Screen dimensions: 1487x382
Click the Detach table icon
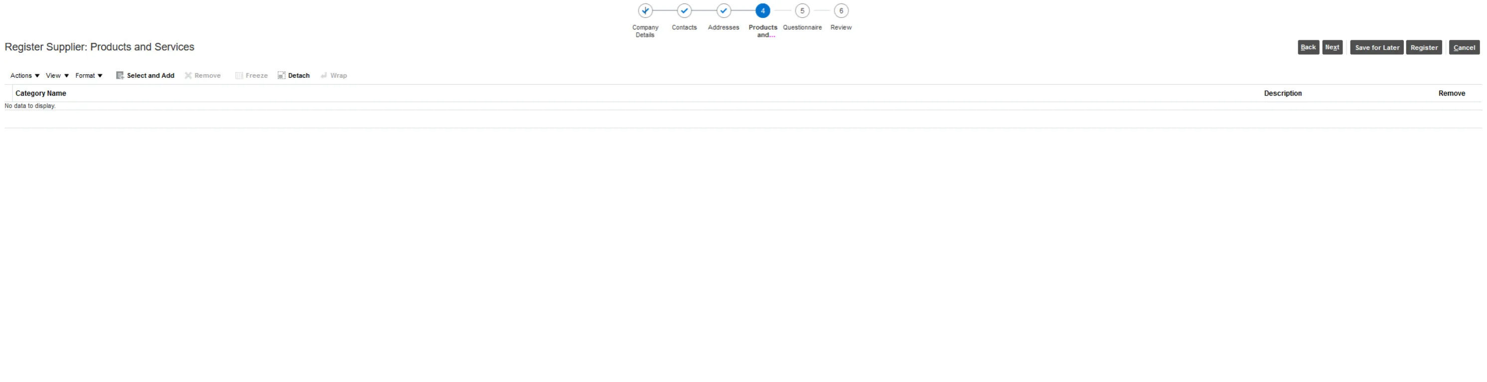[282, 76]
